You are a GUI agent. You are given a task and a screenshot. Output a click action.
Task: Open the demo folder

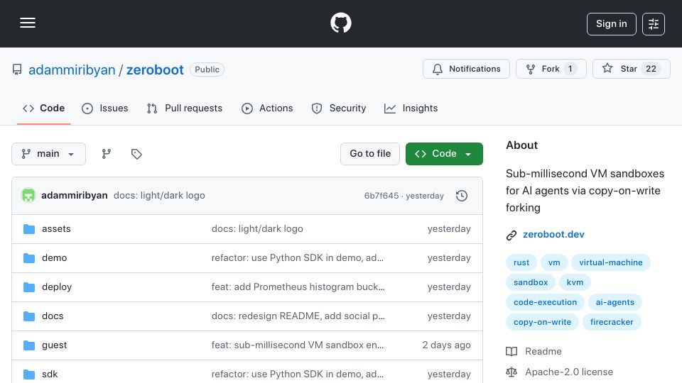(55, 258)
